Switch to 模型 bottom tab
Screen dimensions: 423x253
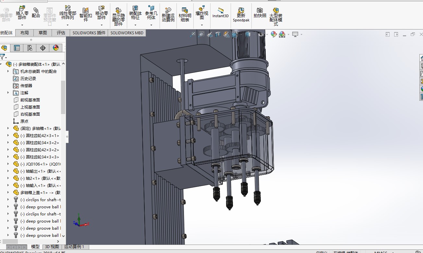(x=35, y=247)
